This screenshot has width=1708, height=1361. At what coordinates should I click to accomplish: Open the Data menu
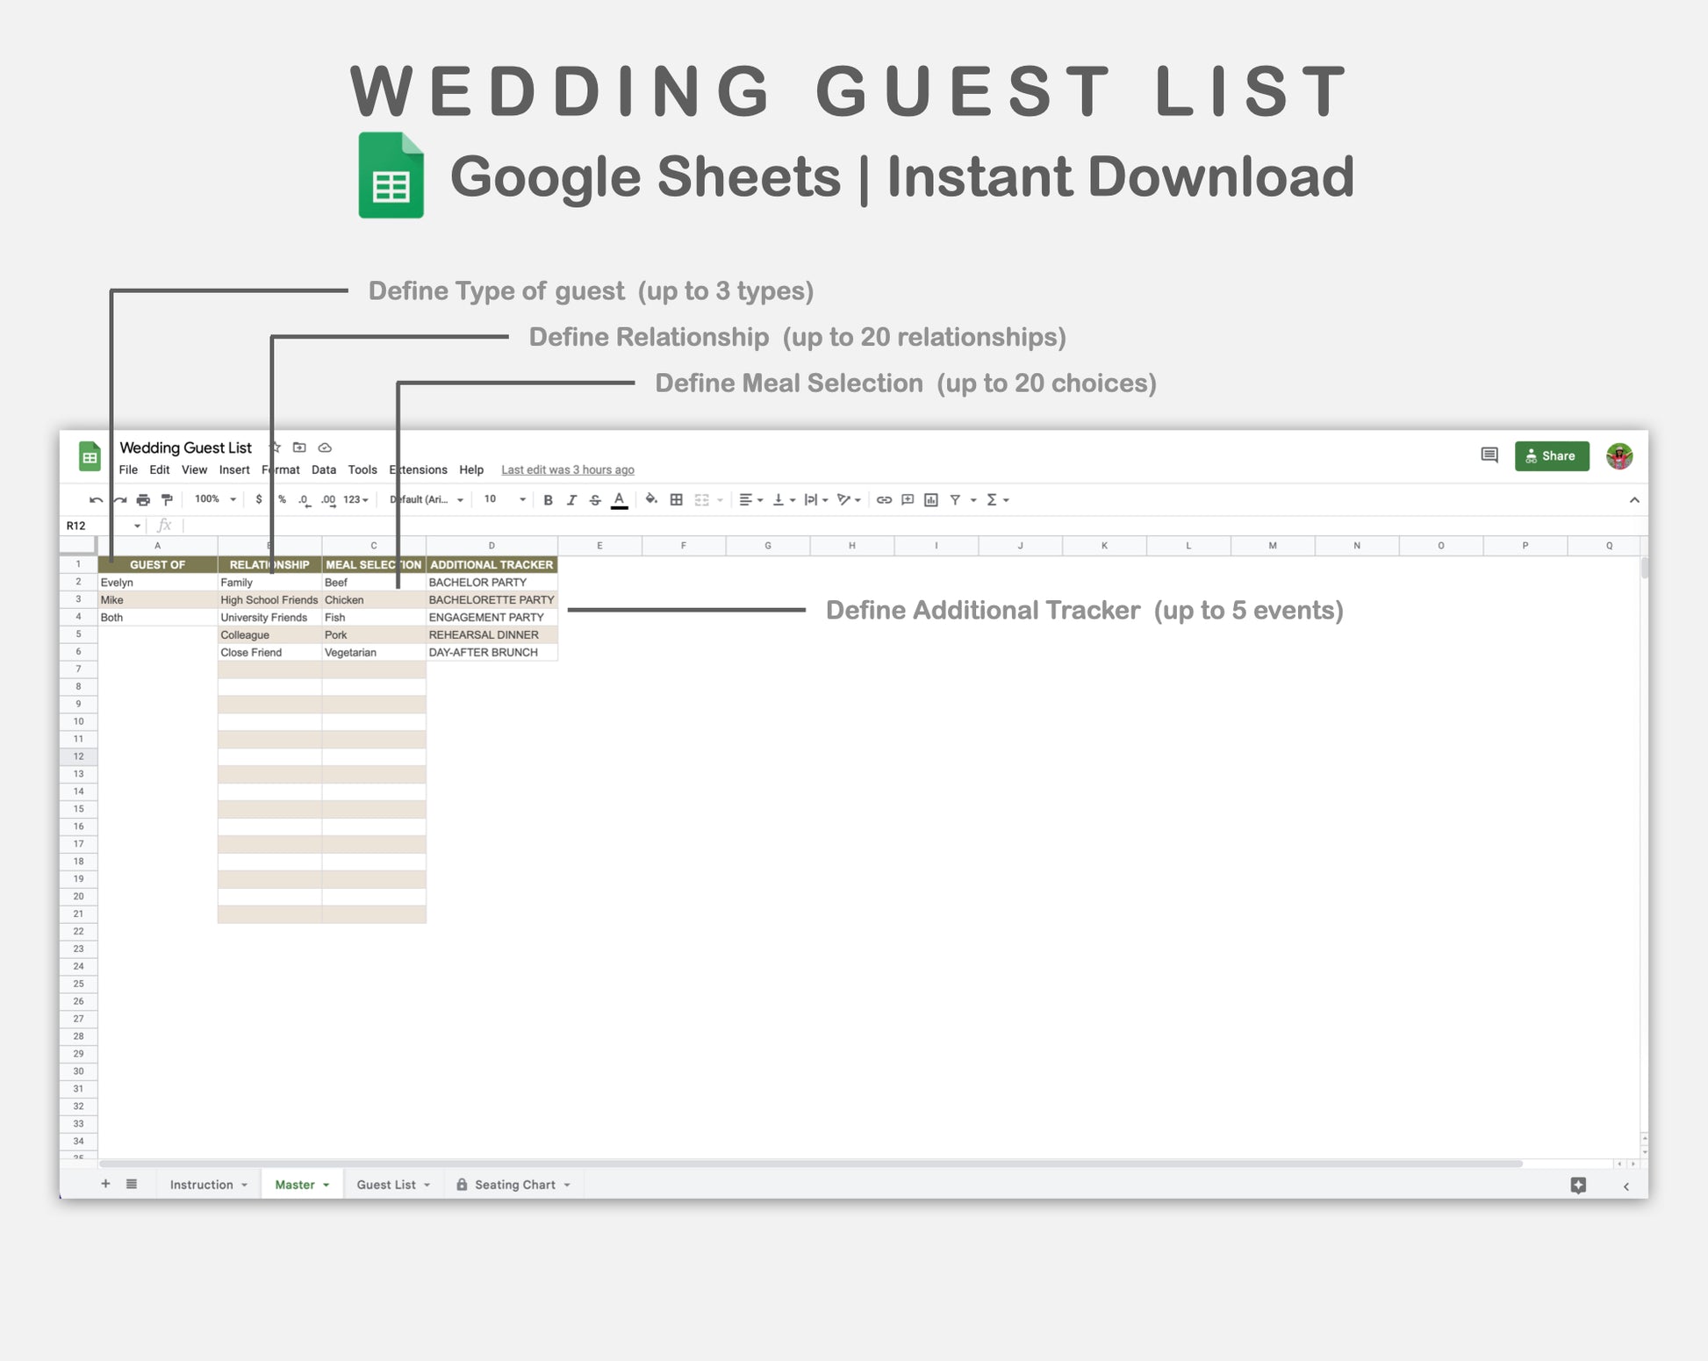[x=323, y=469]
